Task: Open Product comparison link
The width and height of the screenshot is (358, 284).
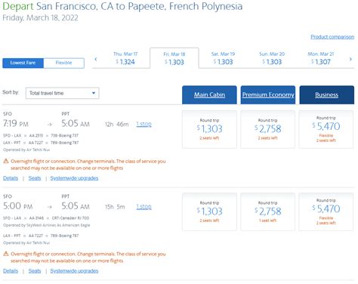Action: click(x=332, y=37)
